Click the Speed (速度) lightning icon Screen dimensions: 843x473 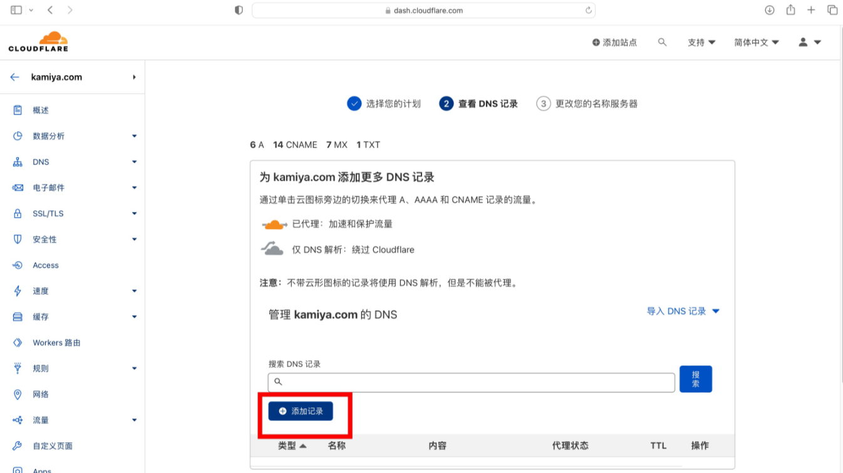[x=18, y=291]
